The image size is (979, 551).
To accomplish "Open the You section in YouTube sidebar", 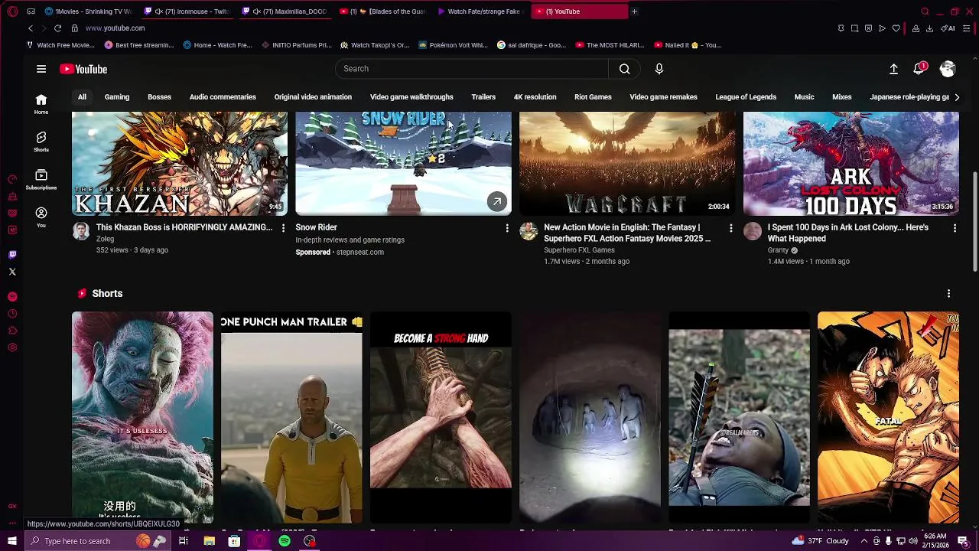I will click(x=41, y=217).
